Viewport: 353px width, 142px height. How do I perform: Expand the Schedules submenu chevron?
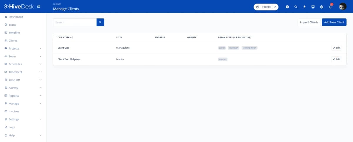point(41,64)
